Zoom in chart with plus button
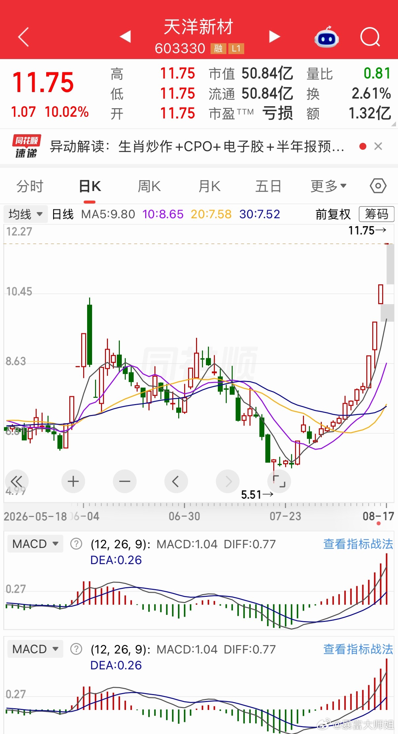This screenshot has height=734, width=398. [x=73, y=481]
